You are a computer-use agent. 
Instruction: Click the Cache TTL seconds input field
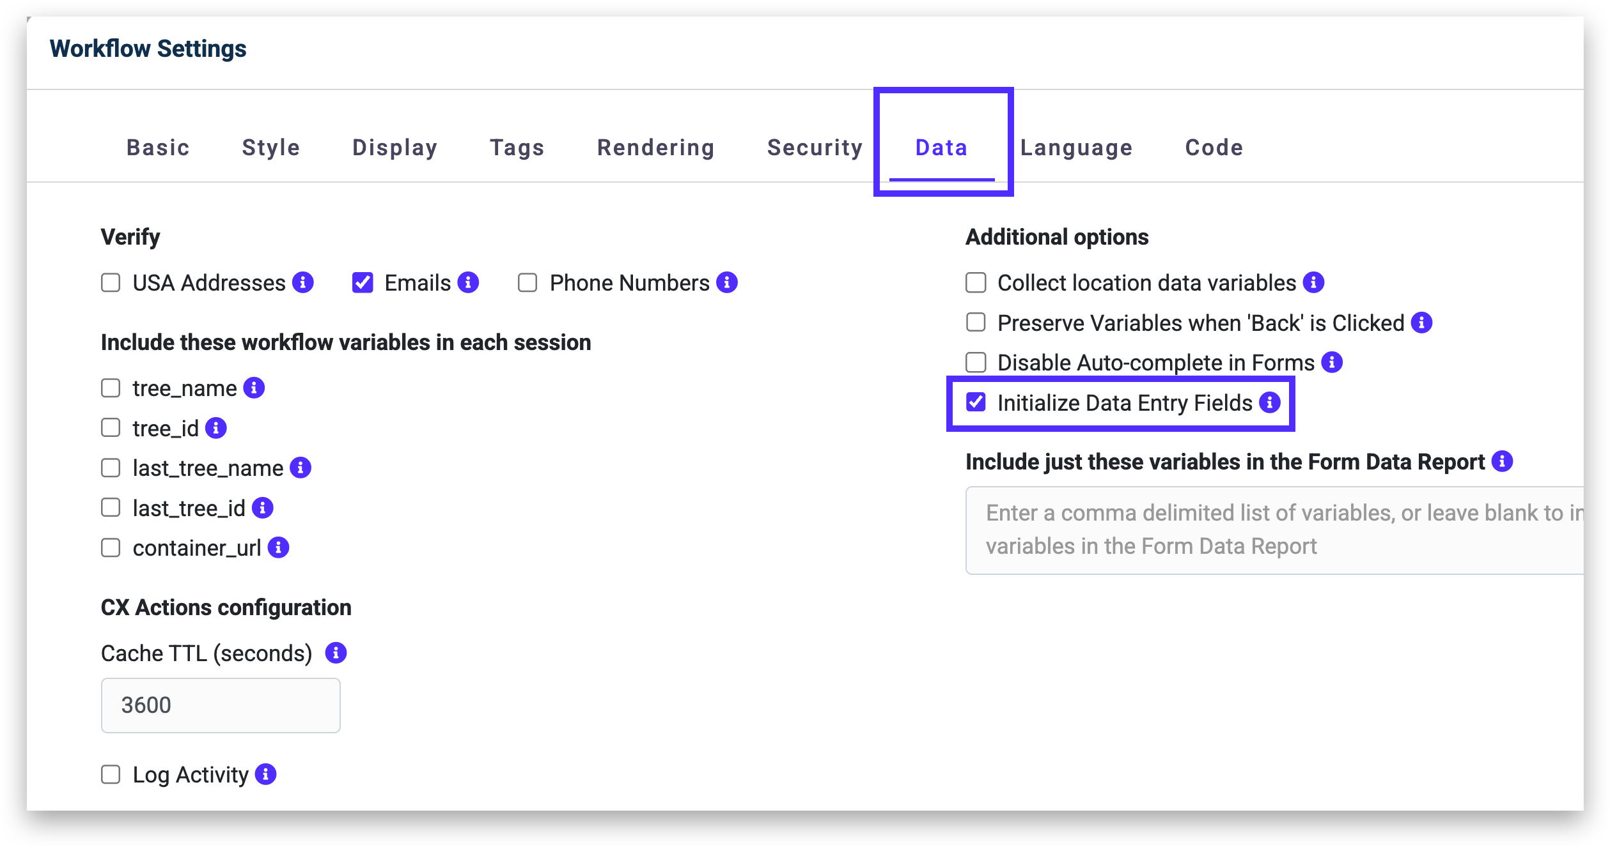(221, 705)
